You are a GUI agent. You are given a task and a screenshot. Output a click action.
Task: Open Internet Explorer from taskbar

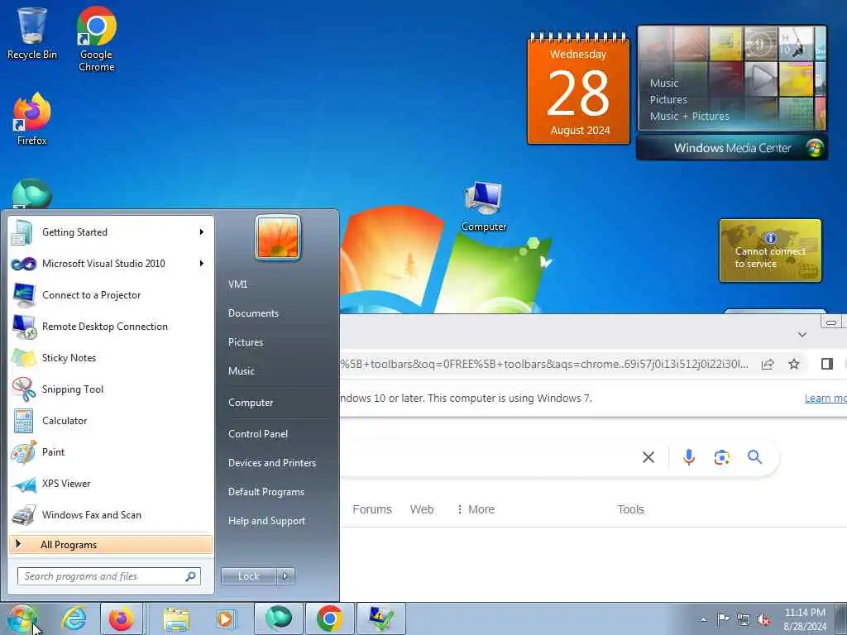point(74,618)
